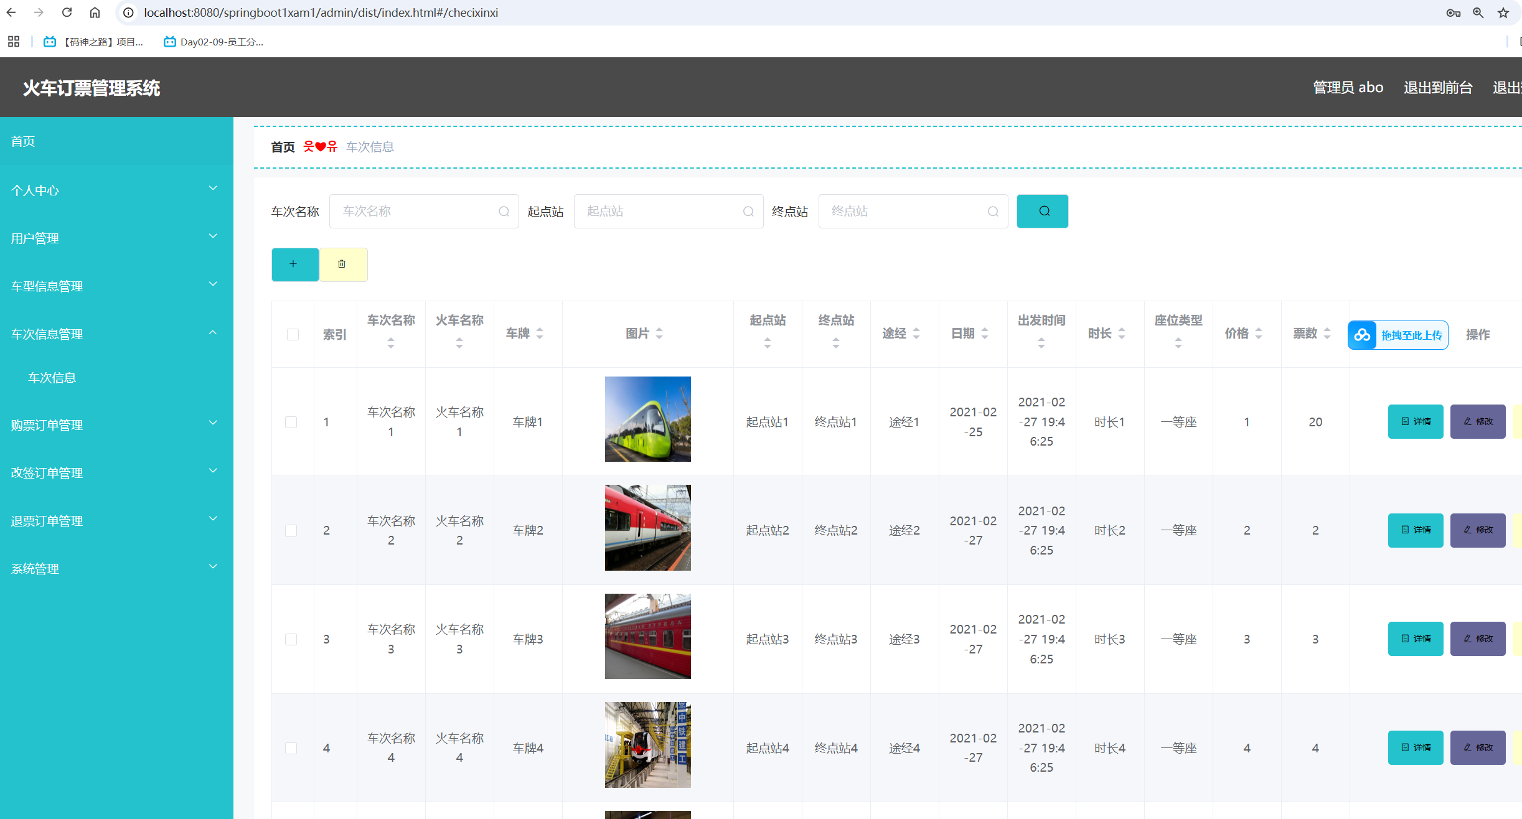This screenshot has height=819, width=1522.
Task: Click the browser forward arrow
Action: coord(39,12)
